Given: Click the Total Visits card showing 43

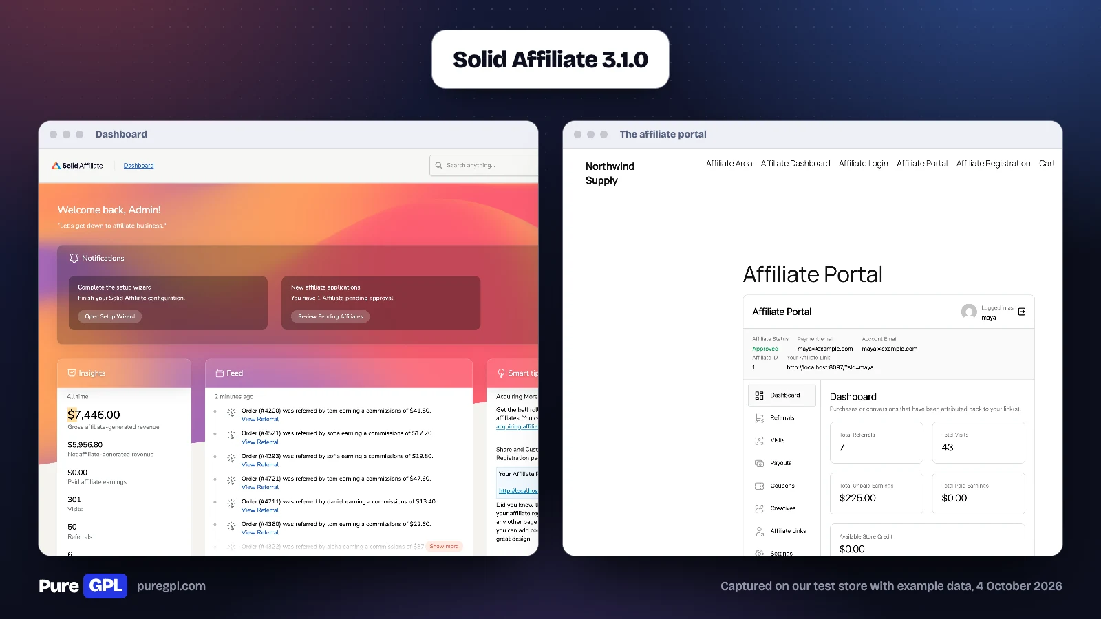Looking at the screenshot, I should click(979, 442).
